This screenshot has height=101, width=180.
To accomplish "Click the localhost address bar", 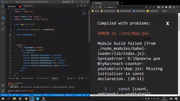I will pyautogui.click(x=124, y=7).
